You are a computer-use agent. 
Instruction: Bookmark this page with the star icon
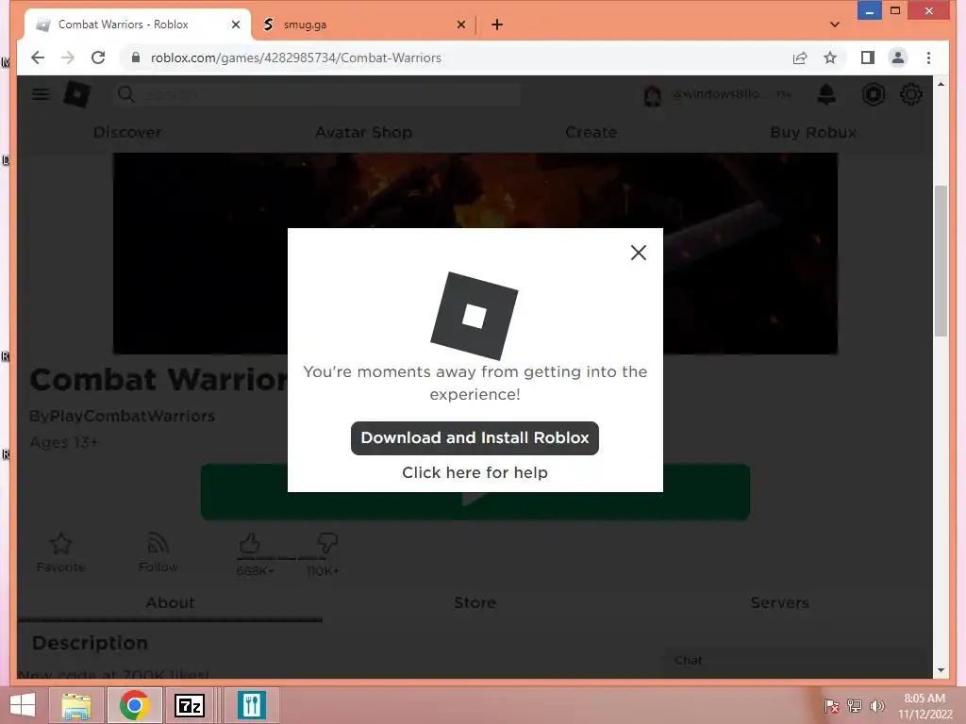click(830, 58)
